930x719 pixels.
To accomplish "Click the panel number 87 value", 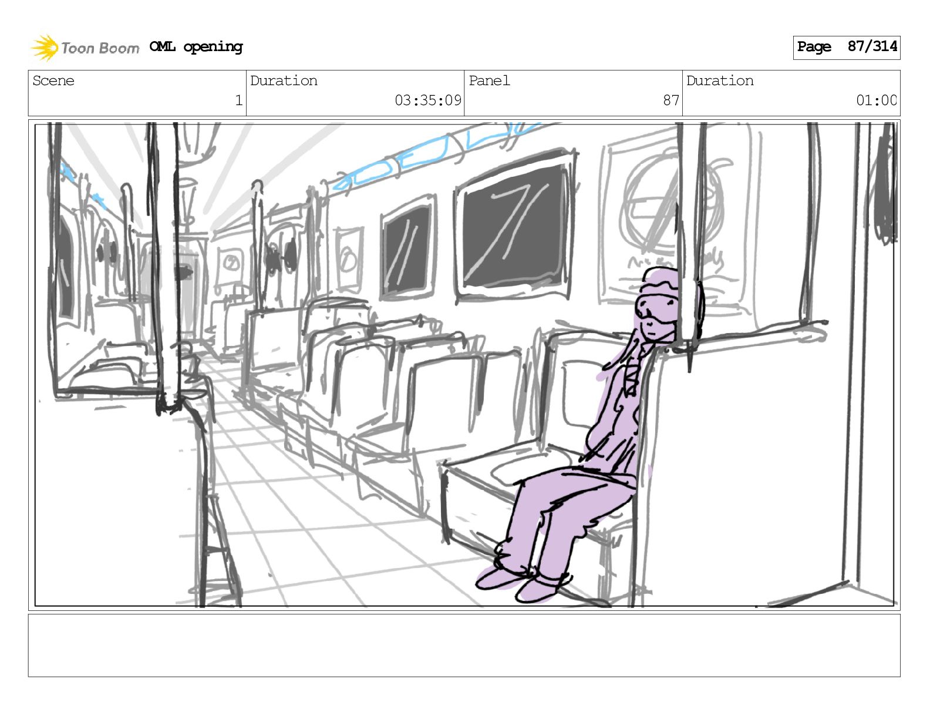I will 671,100.
